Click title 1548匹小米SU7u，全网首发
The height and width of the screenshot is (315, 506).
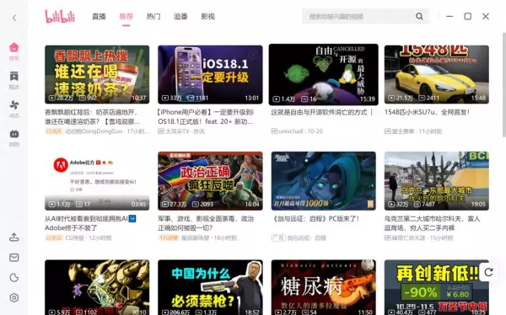coord(427,112)
